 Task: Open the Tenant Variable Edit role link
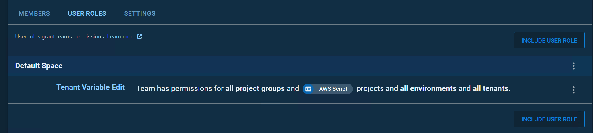coord(90,87)
